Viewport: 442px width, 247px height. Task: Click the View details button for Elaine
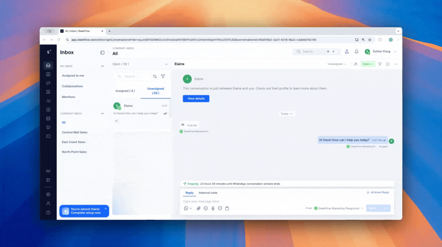[196, 98]
